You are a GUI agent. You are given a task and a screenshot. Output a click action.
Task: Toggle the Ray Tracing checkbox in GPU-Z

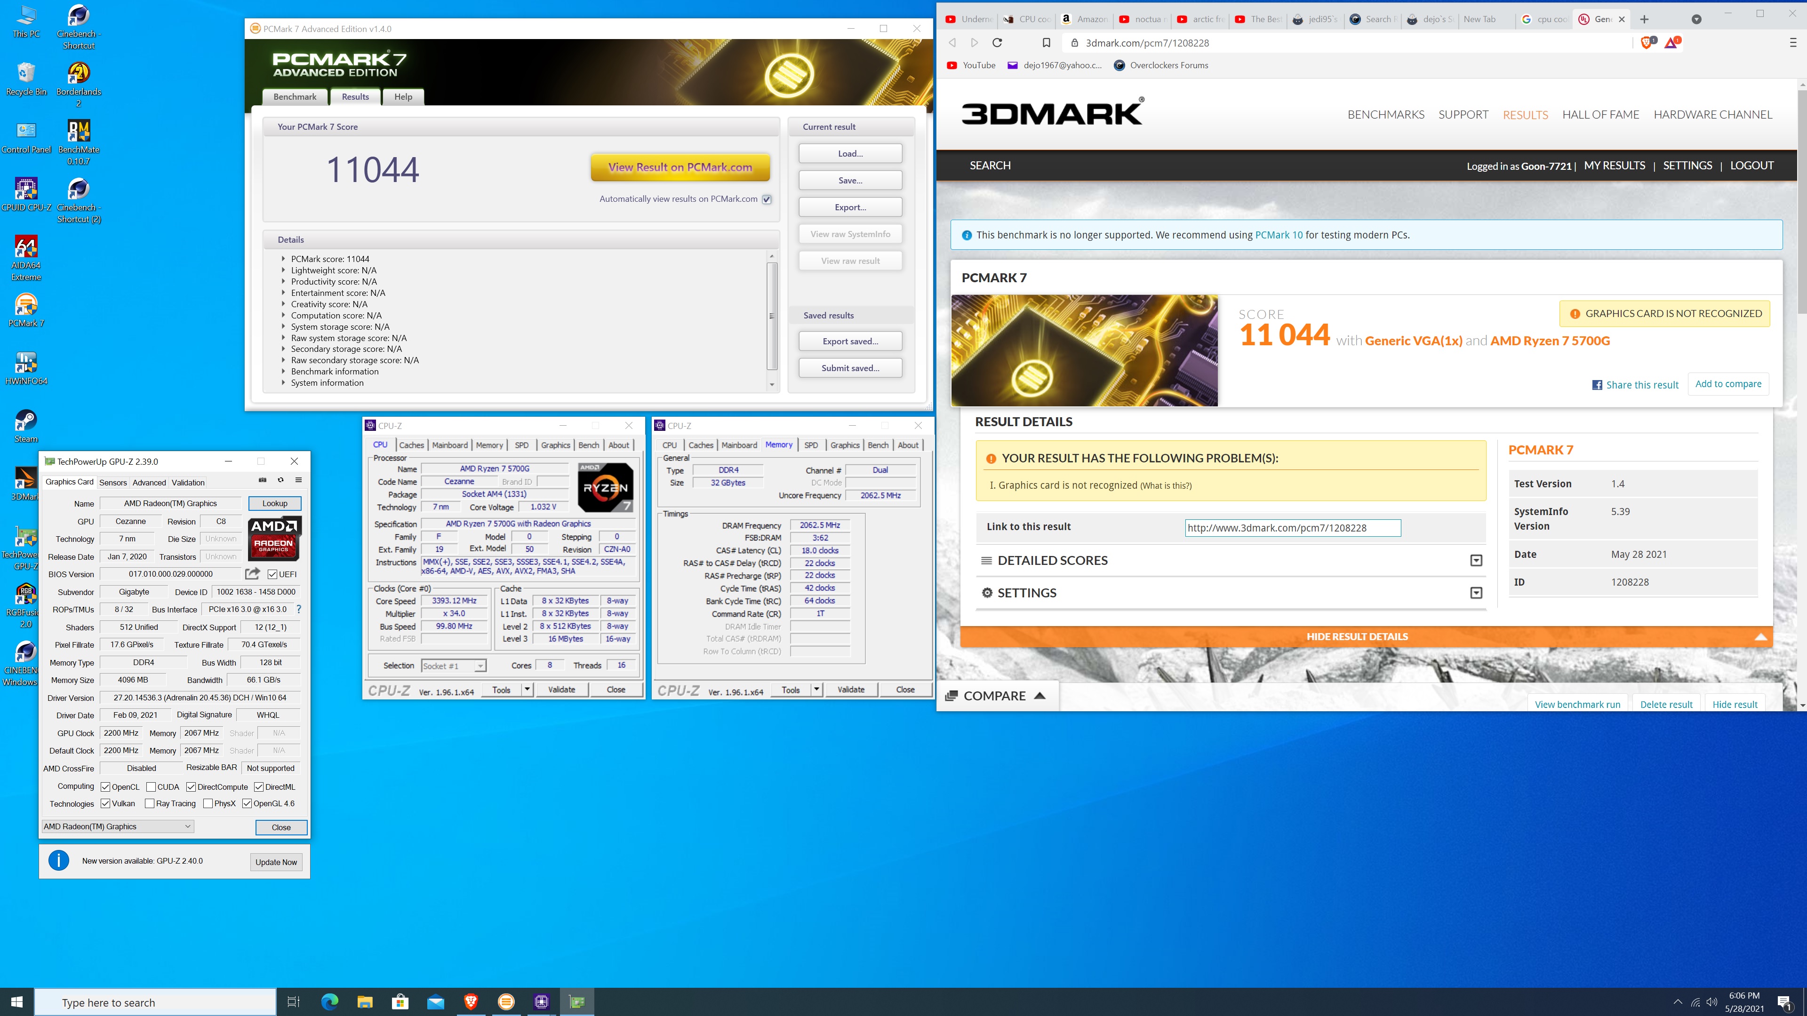[x=150, y=803]
